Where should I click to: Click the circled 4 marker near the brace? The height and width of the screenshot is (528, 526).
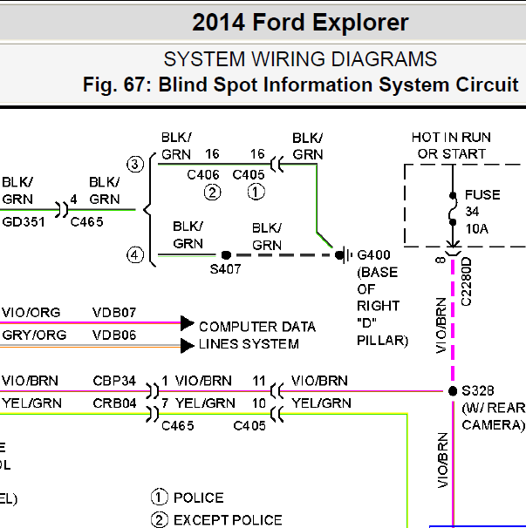pyautogui.click(x=135, y=255)
